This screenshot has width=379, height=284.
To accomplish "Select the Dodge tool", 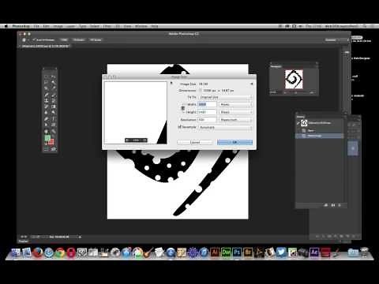I will [x=53, y=113].
